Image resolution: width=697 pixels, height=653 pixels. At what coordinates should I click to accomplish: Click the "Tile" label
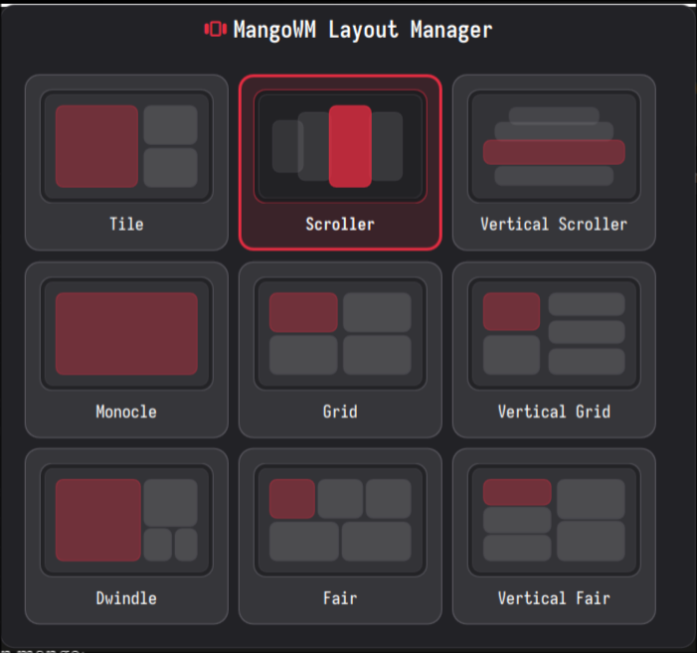click(x=126, y=224)
